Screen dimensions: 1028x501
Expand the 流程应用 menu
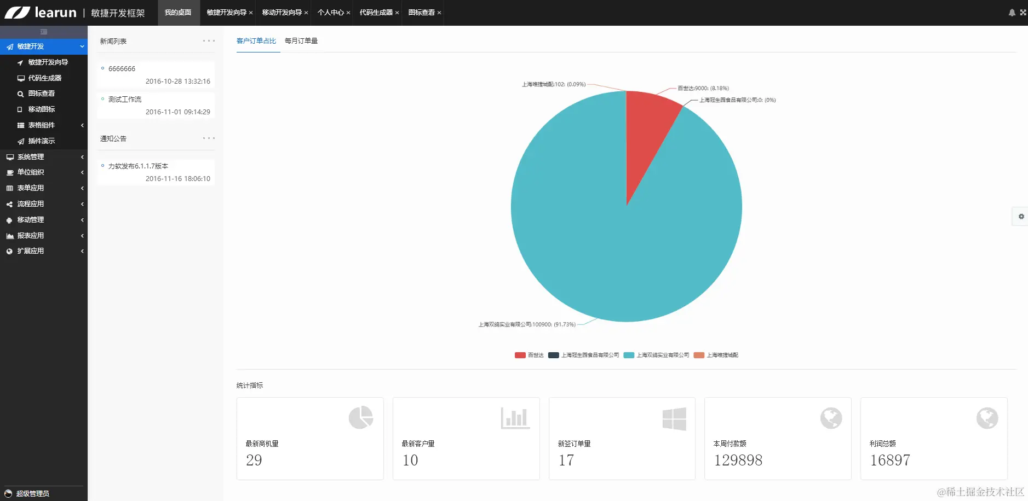click(44, 204)
